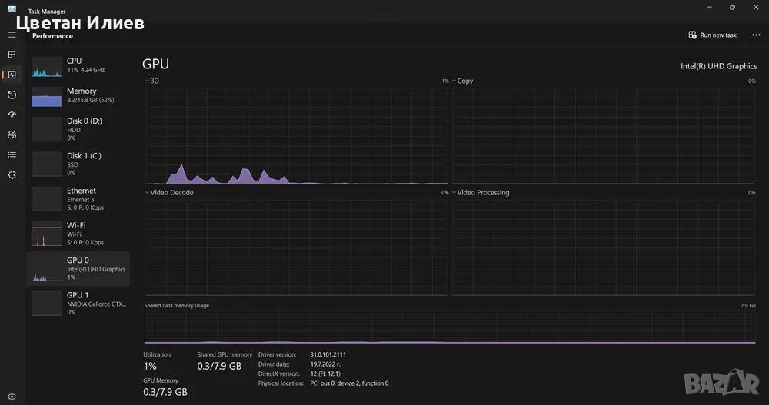This screenshot has width=769, height=405.
Task: Select Memory in the performance list
Action: click(78, 96)
